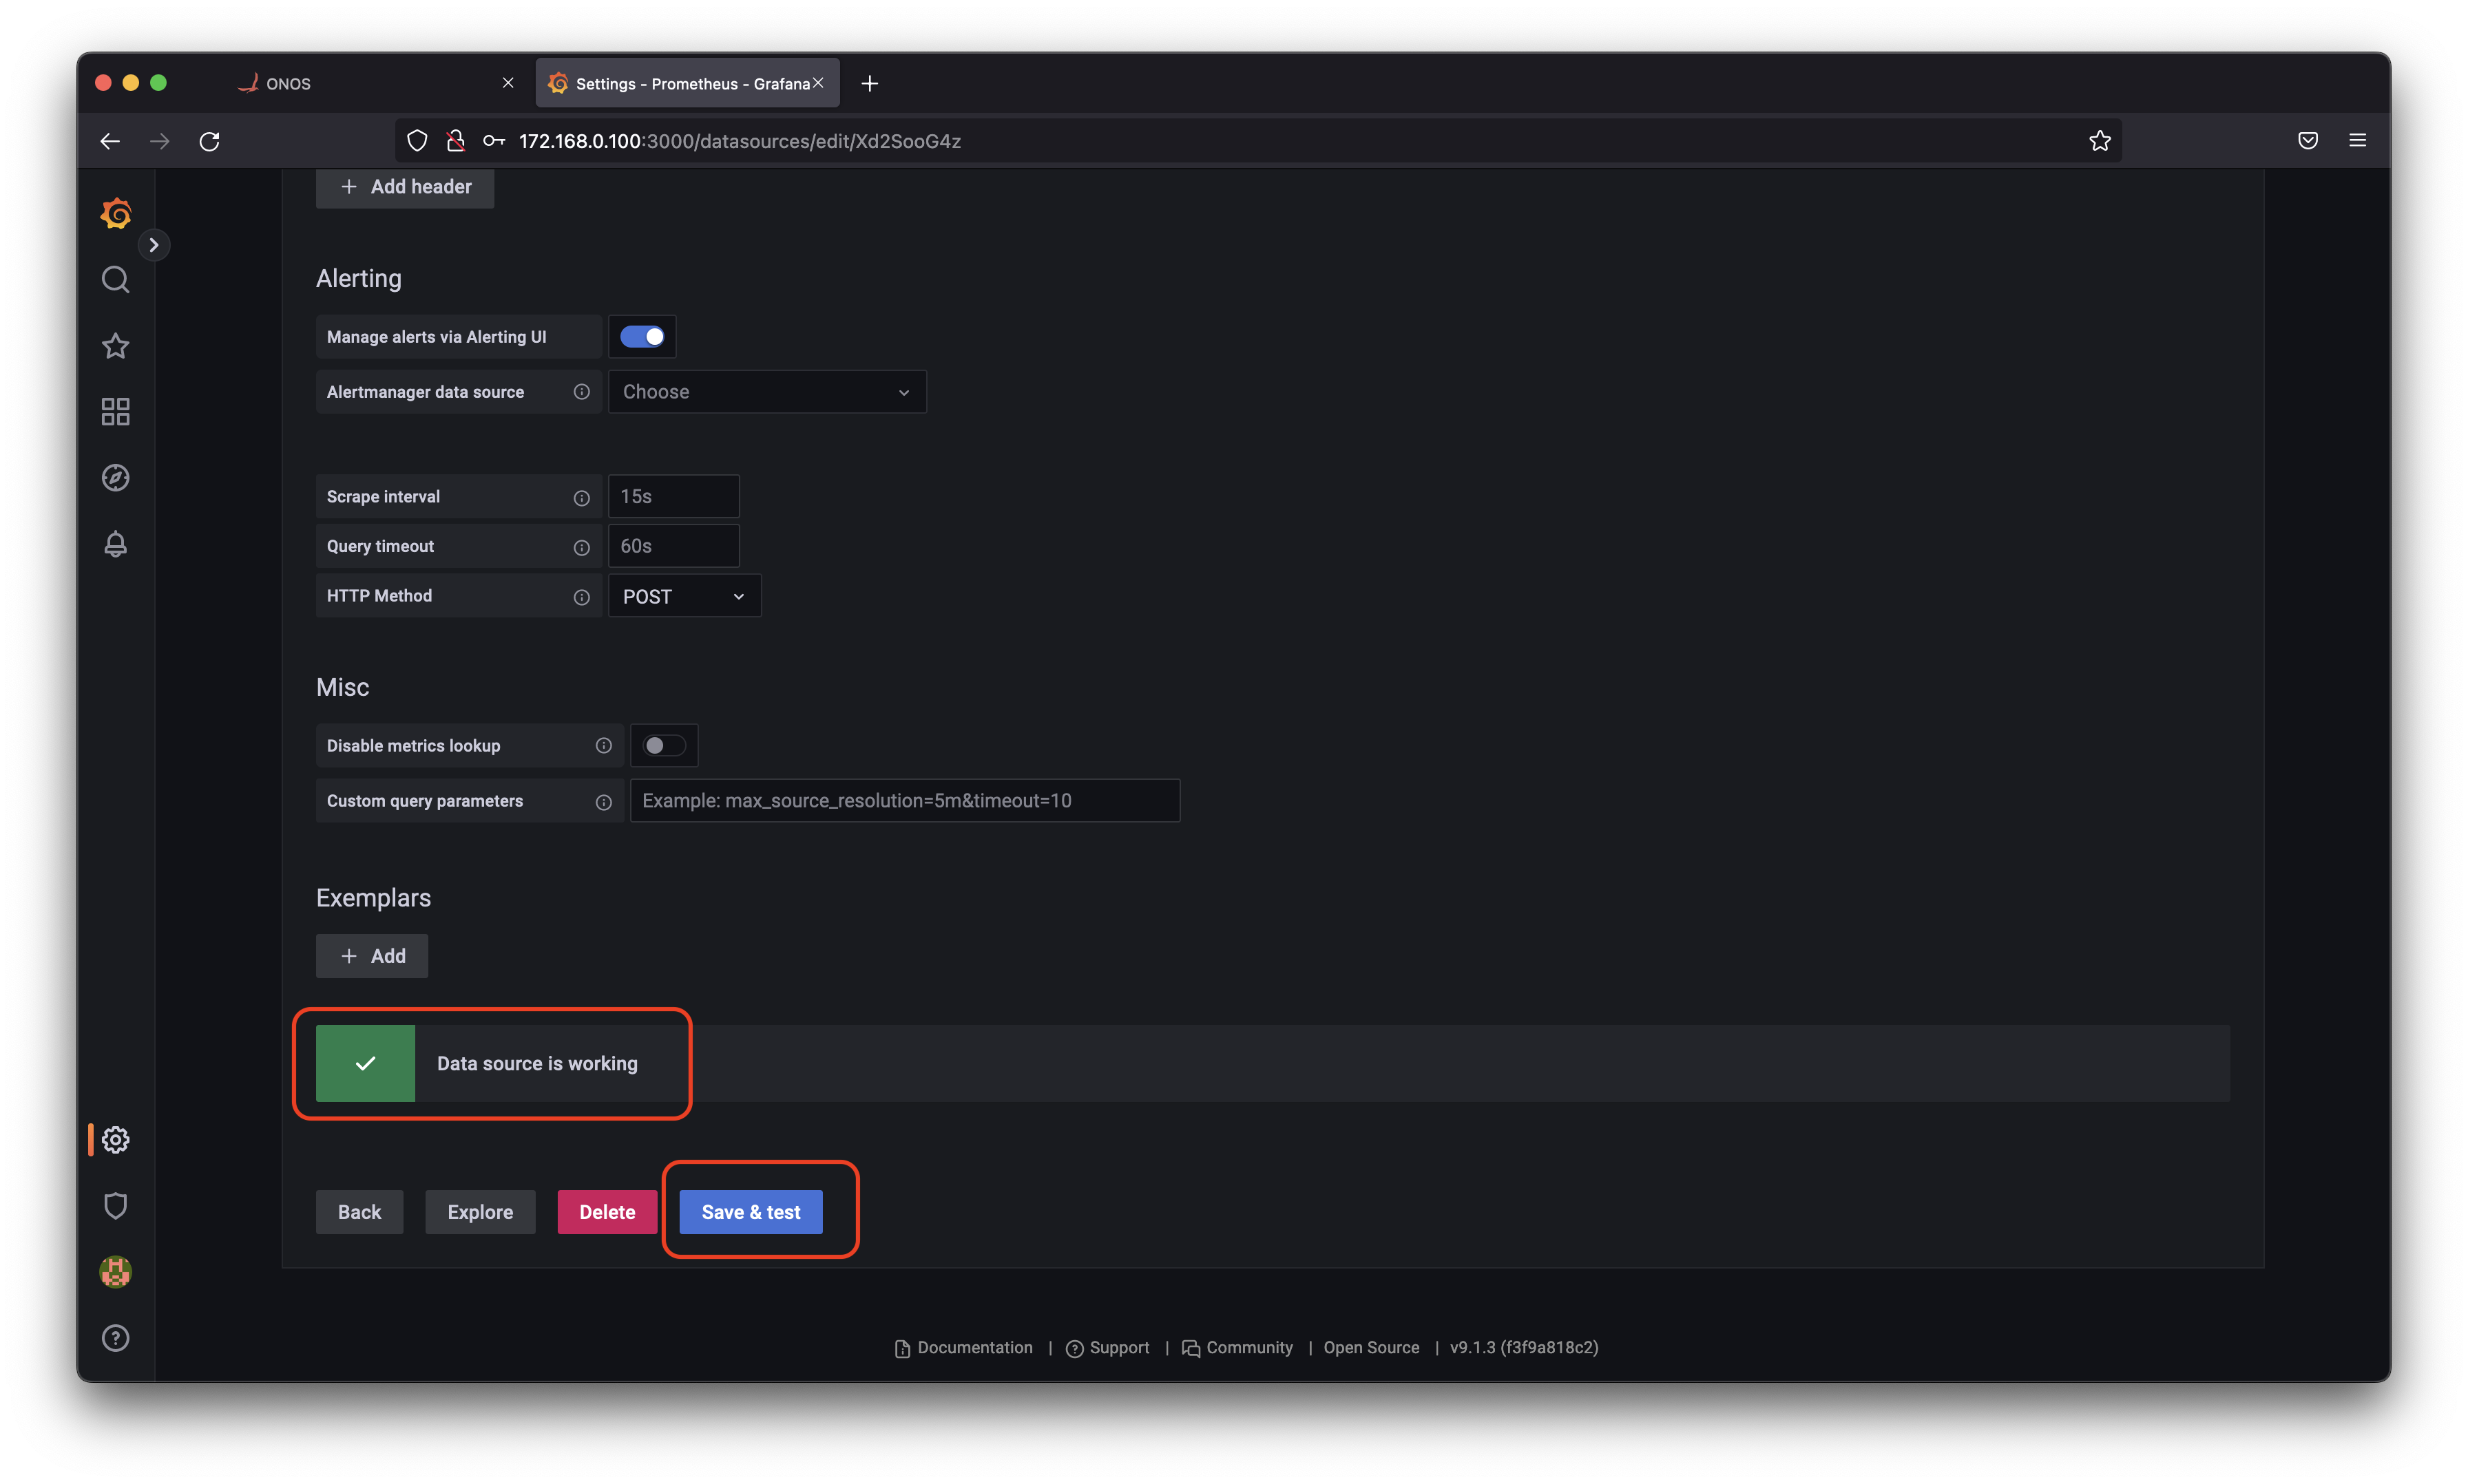Open the version v9.1.3 footer link

1525,1348
